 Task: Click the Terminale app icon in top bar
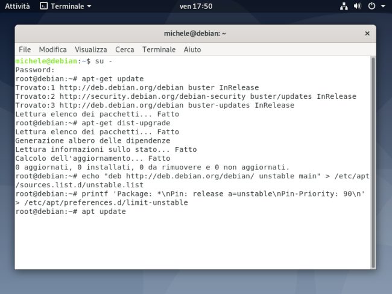click(x=43, y=6)
